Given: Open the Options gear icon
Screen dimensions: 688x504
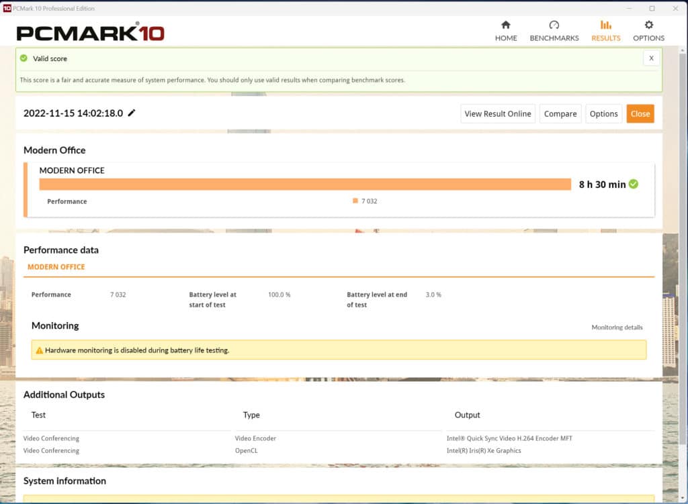Looking at the screenshot, I should point(648,25).
